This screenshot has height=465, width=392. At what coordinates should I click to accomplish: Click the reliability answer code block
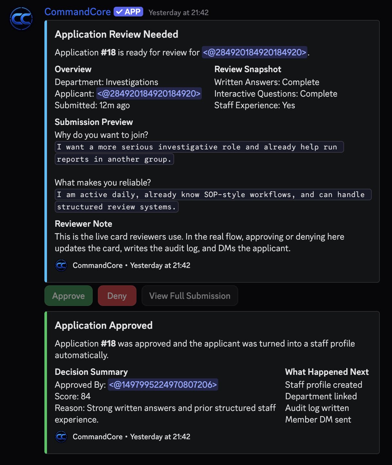(212, 195)
